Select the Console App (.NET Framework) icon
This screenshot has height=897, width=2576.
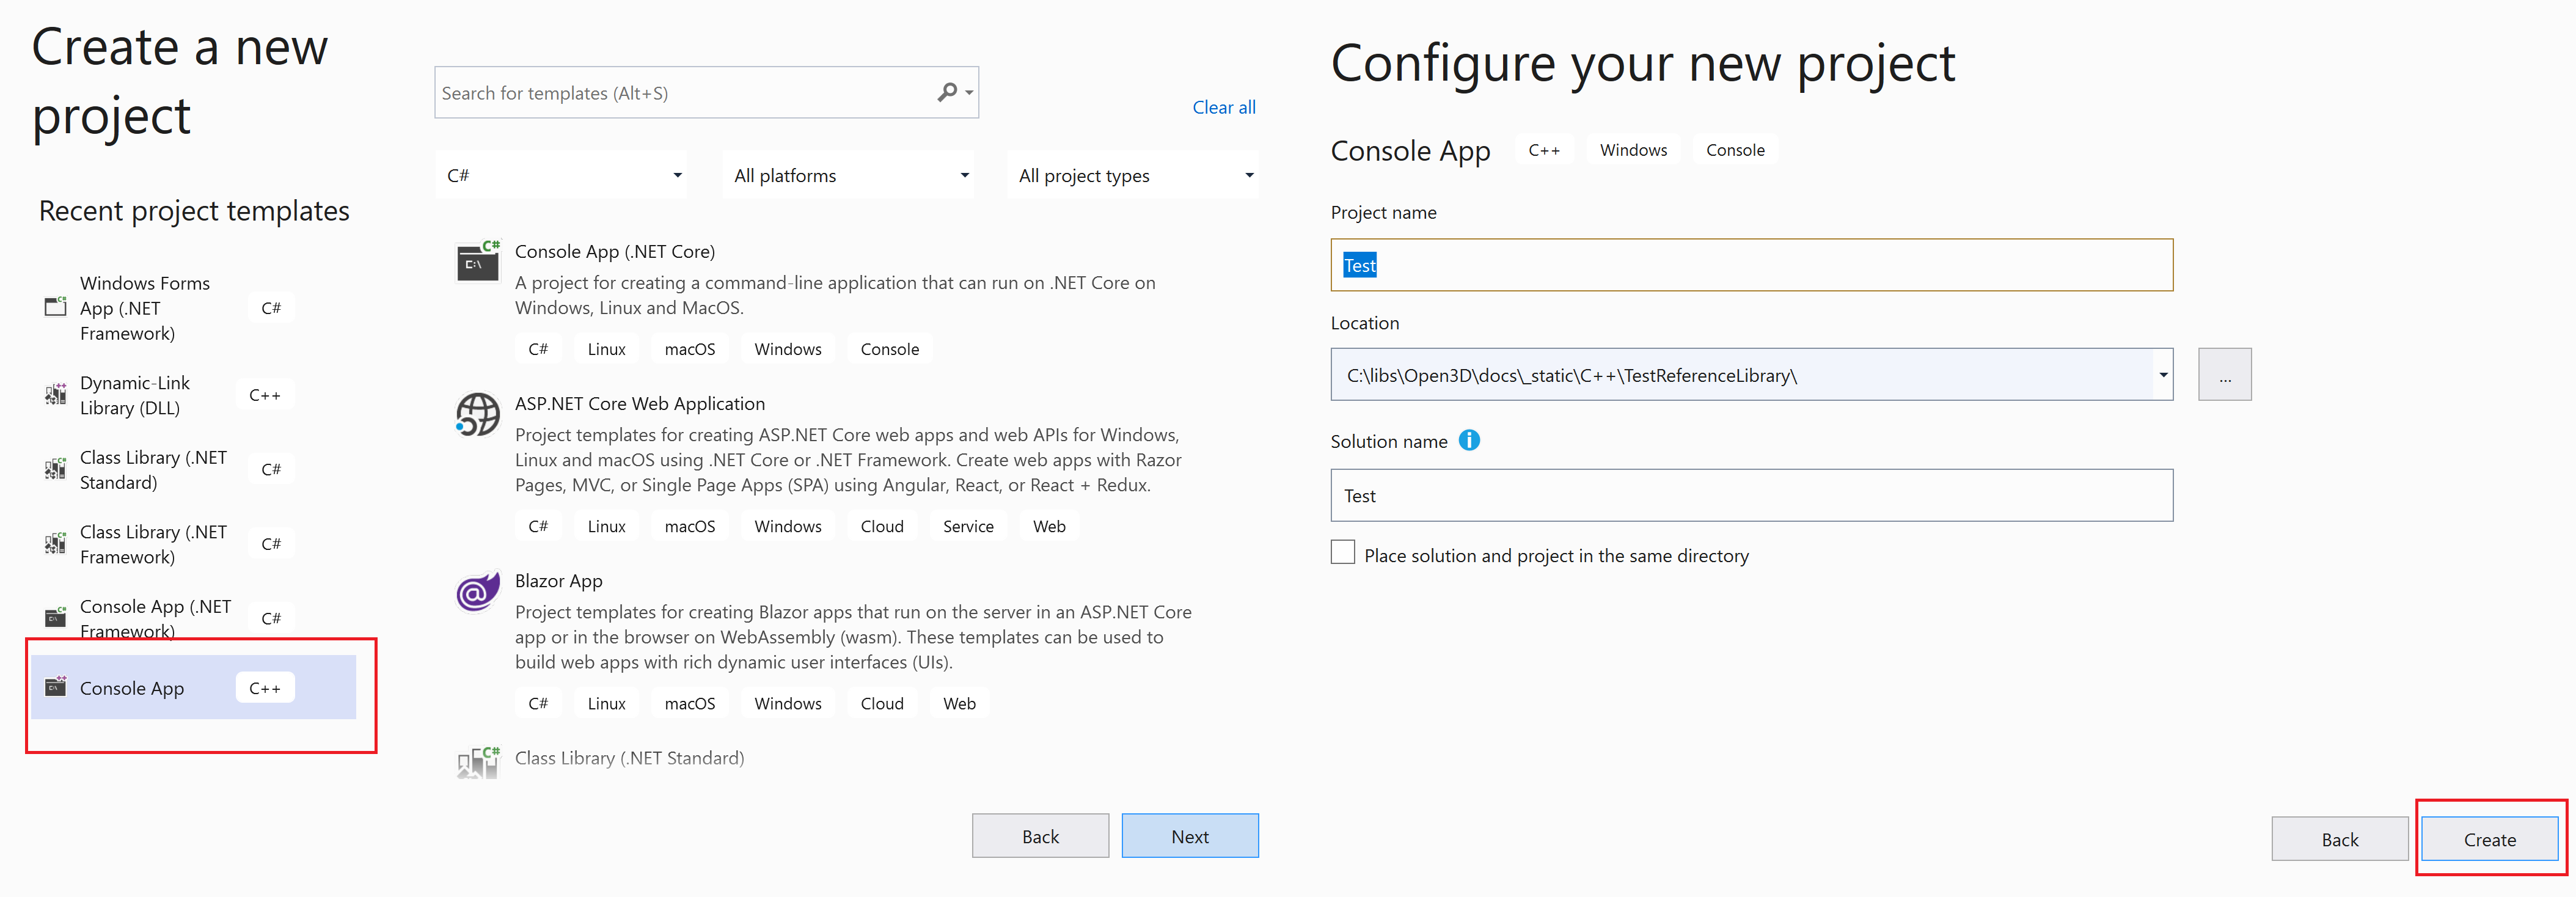[55, 617]
